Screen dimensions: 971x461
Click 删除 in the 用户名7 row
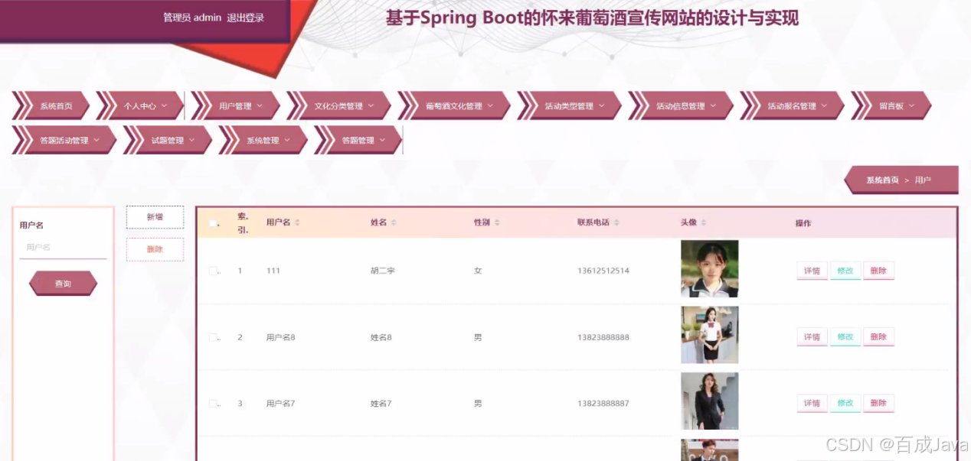(x=878, y=403)
